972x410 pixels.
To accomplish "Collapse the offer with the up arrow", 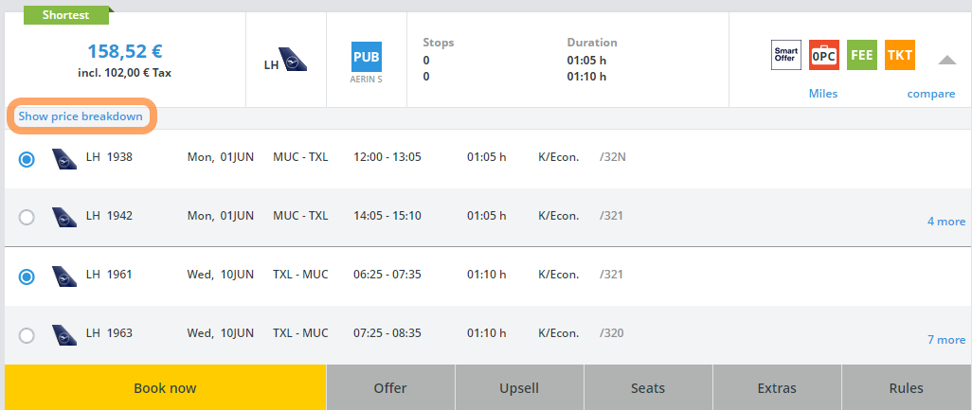I will tap(946, 60).
